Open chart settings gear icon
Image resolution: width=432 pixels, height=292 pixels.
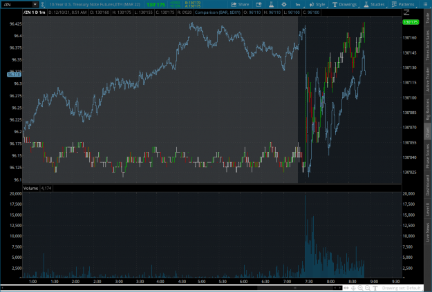(284, 4)
